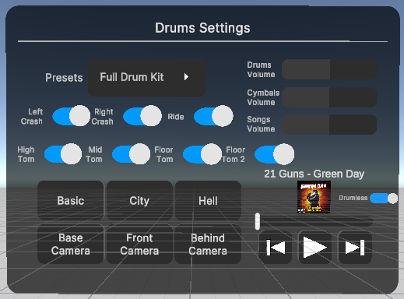Skip to the next song
Image resolution: width=404 pixels, height=299 pixels.
pyautogui.click(x=355, y=248)
